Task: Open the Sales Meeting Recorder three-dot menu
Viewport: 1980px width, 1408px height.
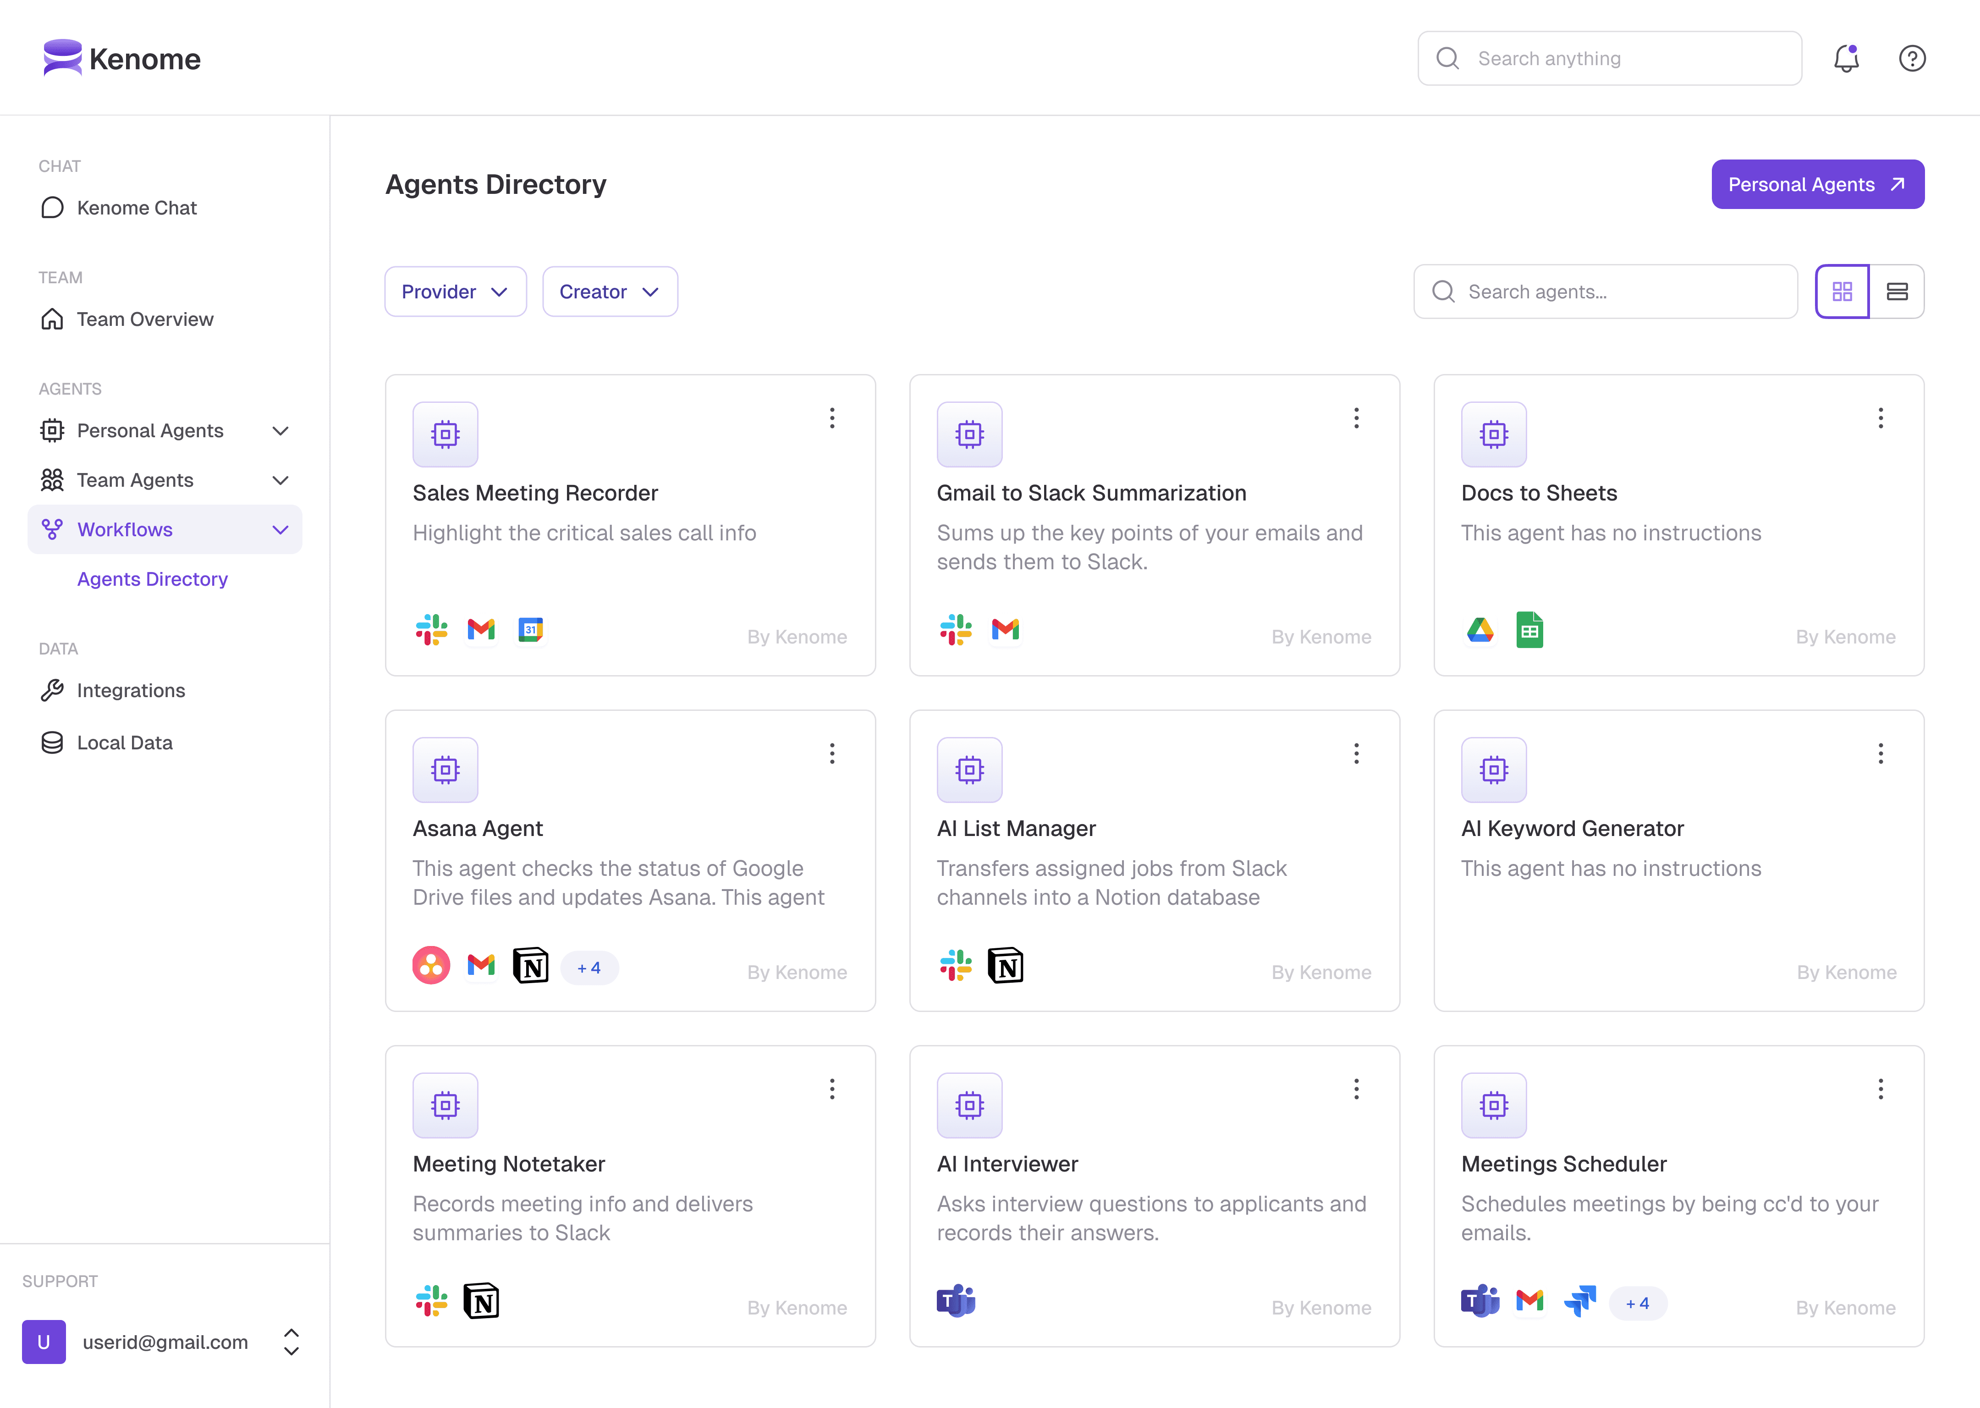Action: (831, 418)
